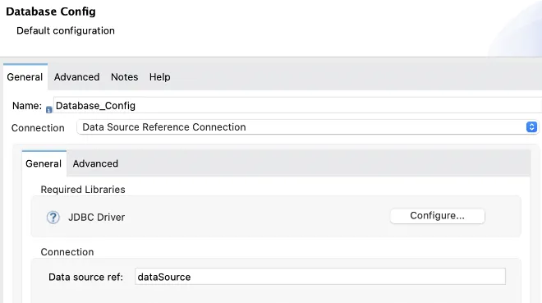542x303 pixels.
Task: Select the inner General tab under Connection
Action: coord(44,163)
